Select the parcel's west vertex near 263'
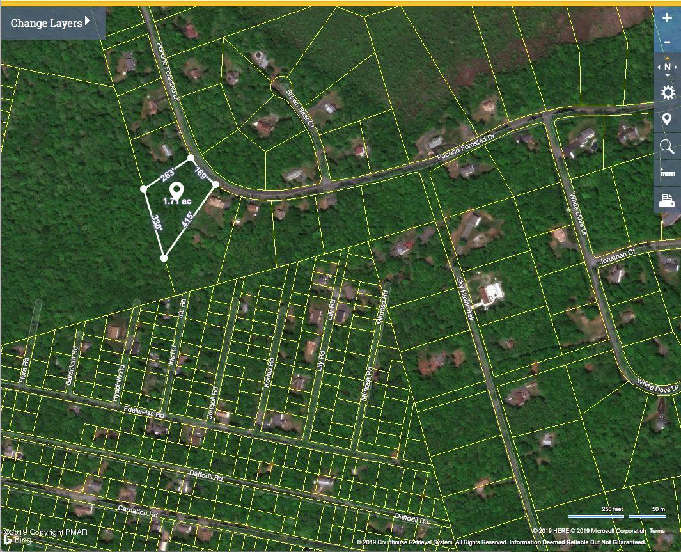Screen dimensions: 681x552 pos(144,189)
